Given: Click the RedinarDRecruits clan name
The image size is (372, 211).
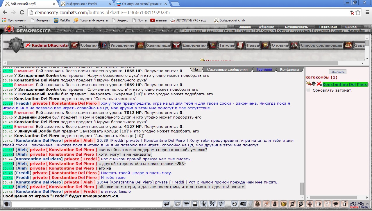Looking at the screenshot, I should point(50,45).
